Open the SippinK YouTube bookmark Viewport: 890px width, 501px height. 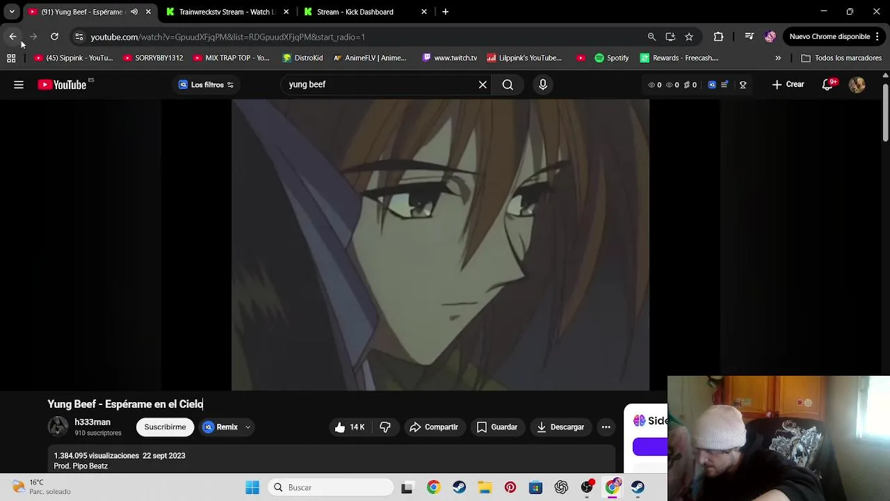point(73,58)
